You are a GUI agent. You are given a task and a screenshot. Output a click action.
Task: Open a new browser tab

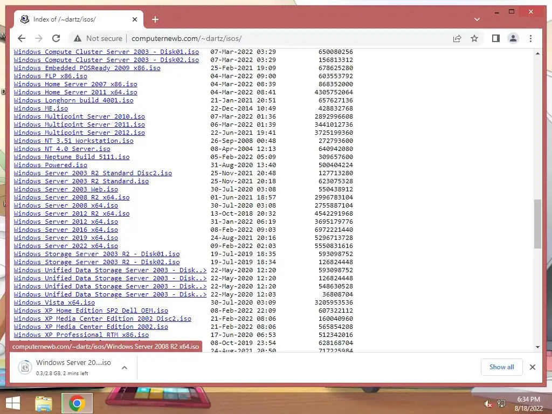point(155,19)
